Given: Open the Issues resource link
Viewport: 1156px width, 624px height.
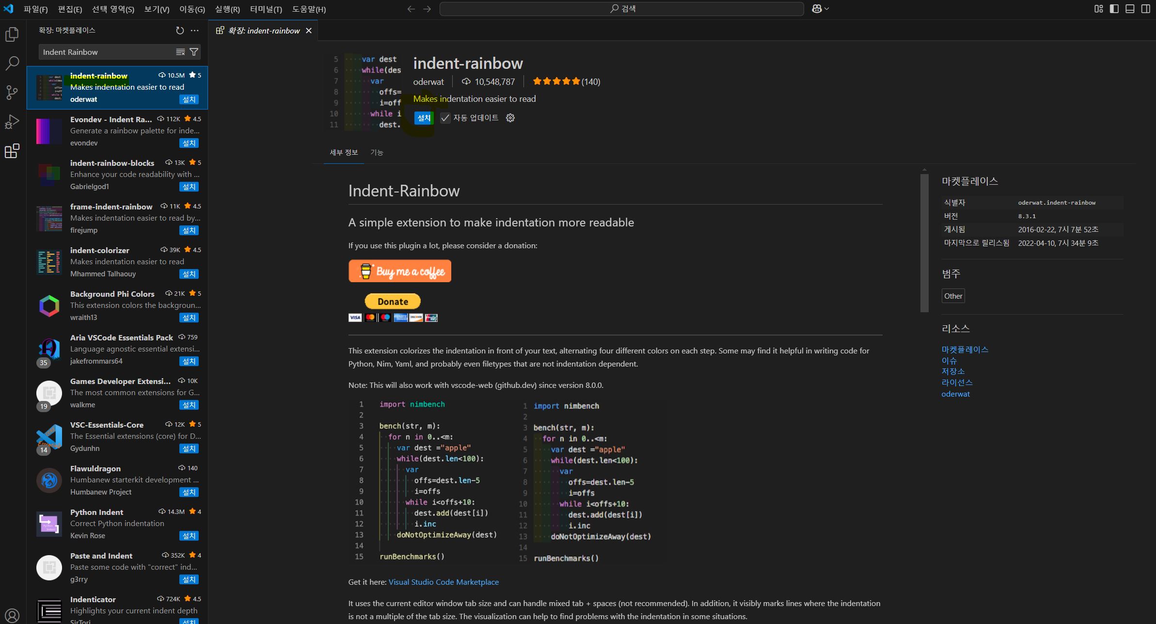Looking at the screenshot, I should tap(949, 360).
